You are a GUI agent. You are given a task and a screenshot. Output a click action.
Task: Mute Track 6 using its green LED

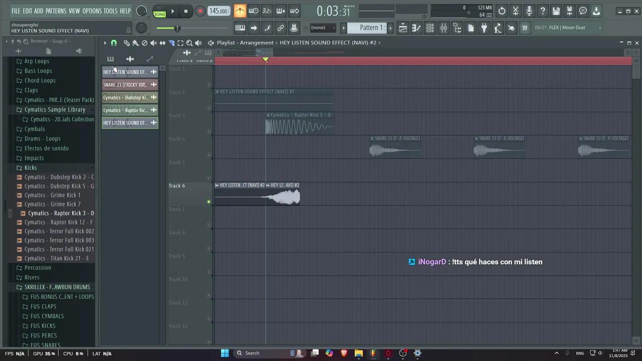click(x=209, y=202)
